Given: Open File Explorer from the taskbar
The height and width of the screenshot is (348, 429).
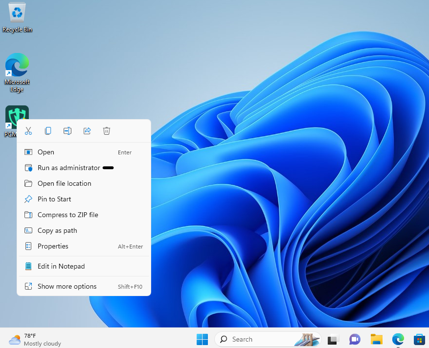Looking at the screenshot, I should coord(376,339).
